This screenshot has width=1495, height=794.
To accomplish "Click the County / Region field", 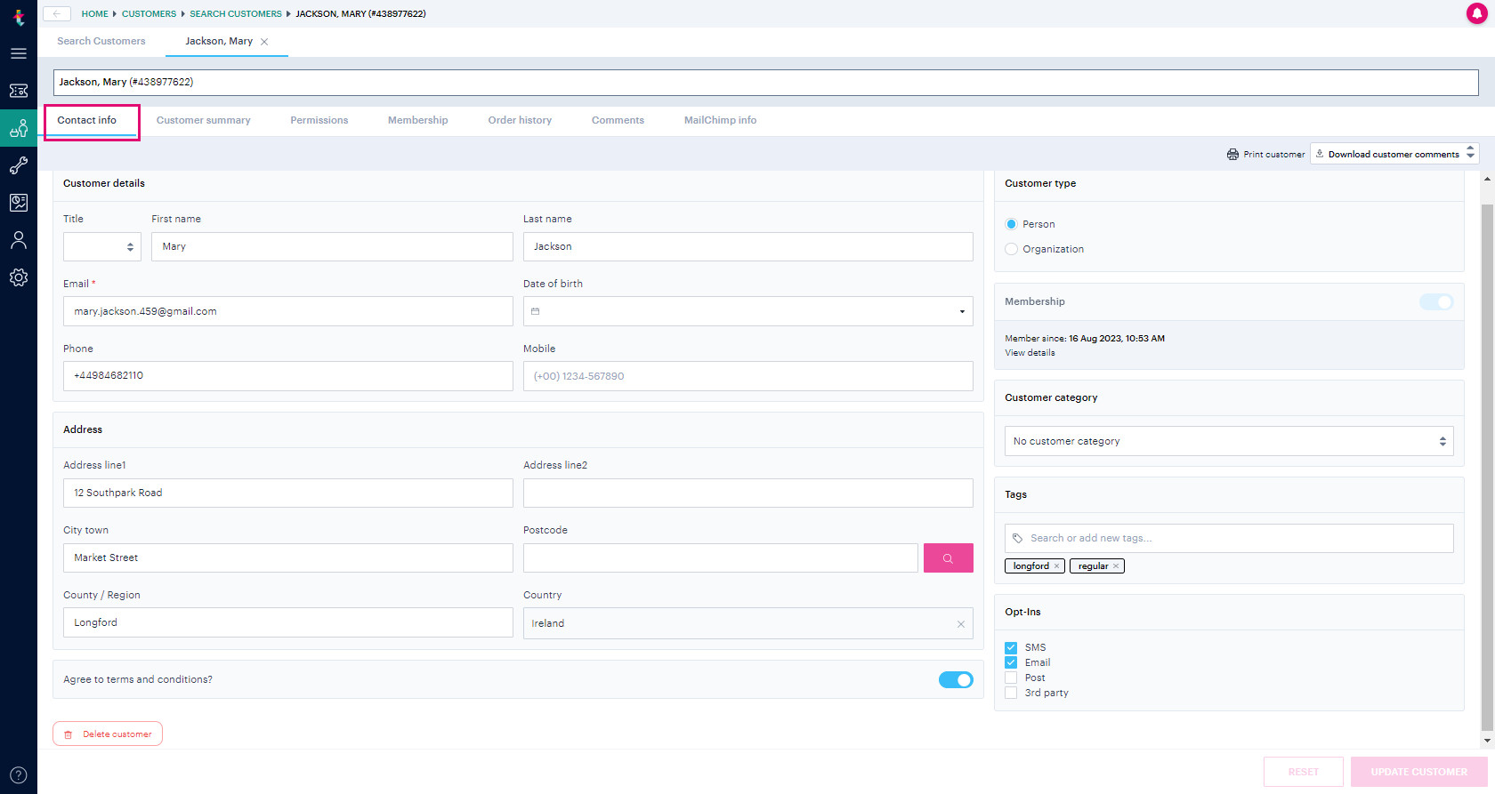I will coord(287,623).
